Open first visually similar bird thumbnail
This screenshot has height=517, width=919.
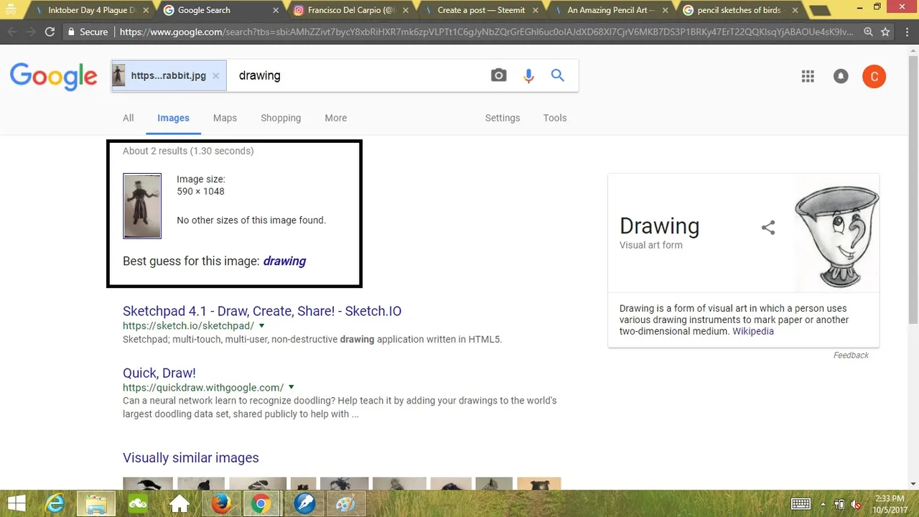(148, 483)
